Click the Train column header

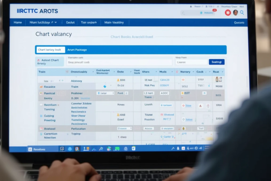[42, 71]
